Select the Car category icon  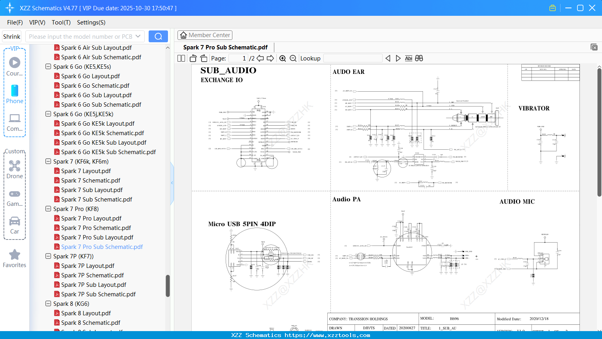pyautogui.click(x=14, y=221)
